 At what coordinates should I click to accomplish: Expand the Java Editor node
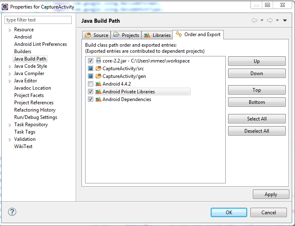click(10, 81)
